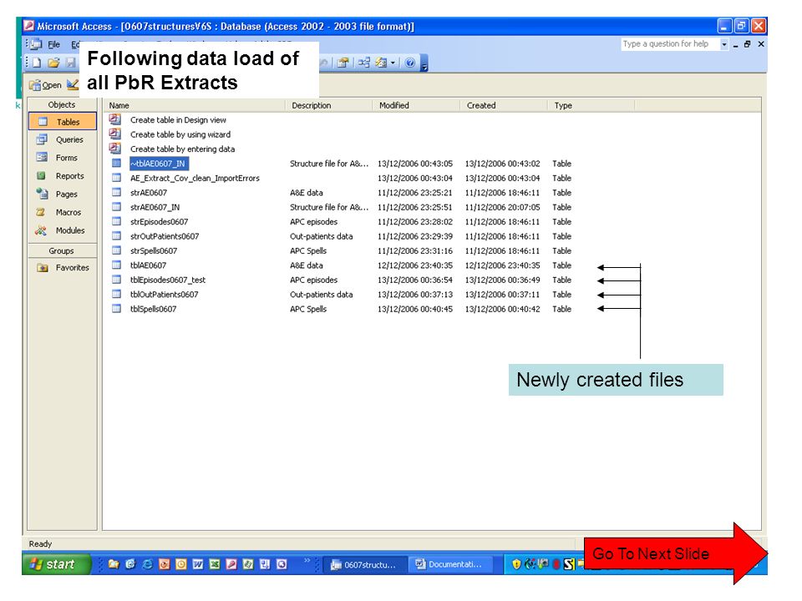Click the Groups bar header
Screen dimensions: 802x601
point(62,251)
